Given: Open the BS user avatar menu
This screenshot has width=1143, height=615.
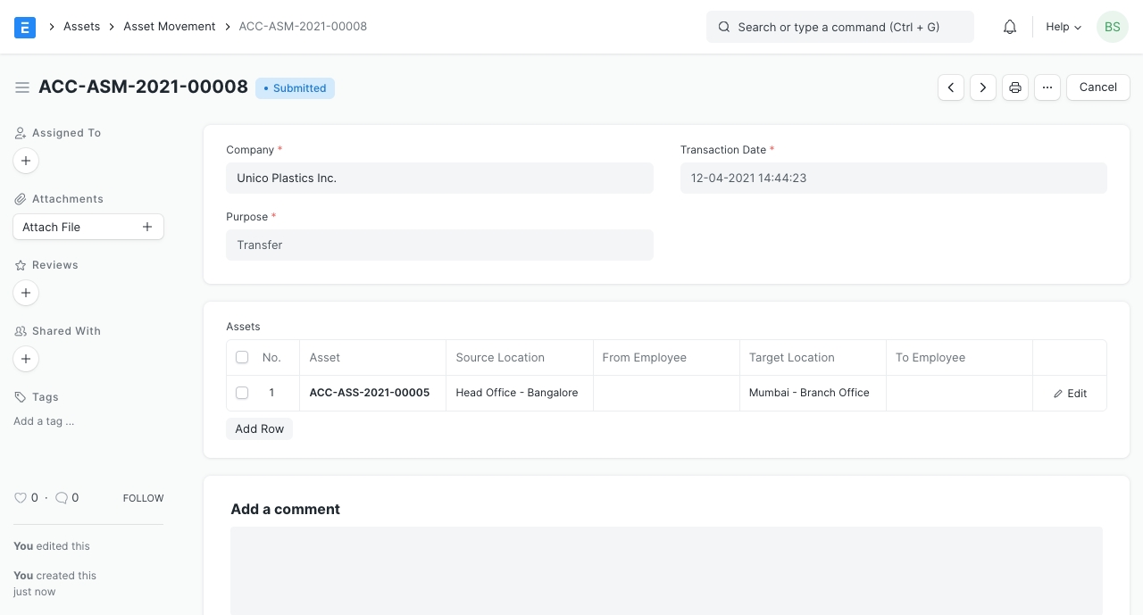Looking at the screenshot, I should (x=1112, y=27).
